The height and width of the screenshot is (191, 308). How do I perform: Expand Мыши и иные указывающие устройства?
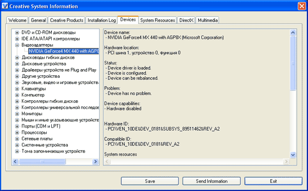click(17, 120)
